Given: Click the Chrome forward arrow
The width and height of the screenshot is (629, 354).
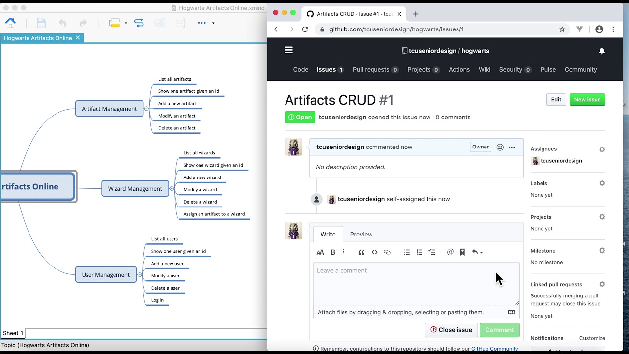Looking at the screenshot, I should click(291, 29).
